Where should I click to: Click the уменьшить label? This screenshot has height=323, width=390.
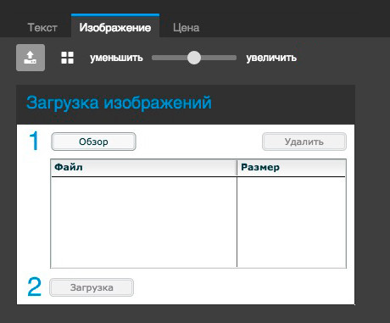116,58
